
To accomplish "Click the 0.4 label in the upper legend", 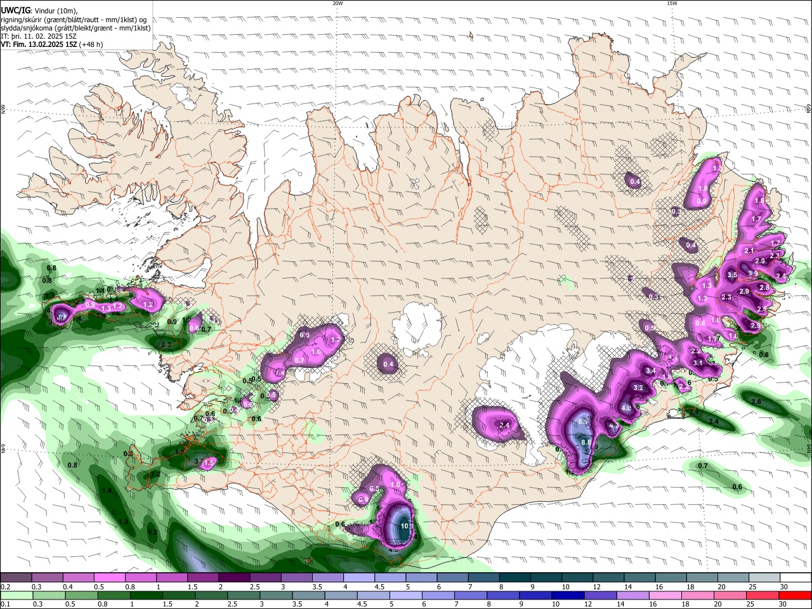I will [68, 587].
